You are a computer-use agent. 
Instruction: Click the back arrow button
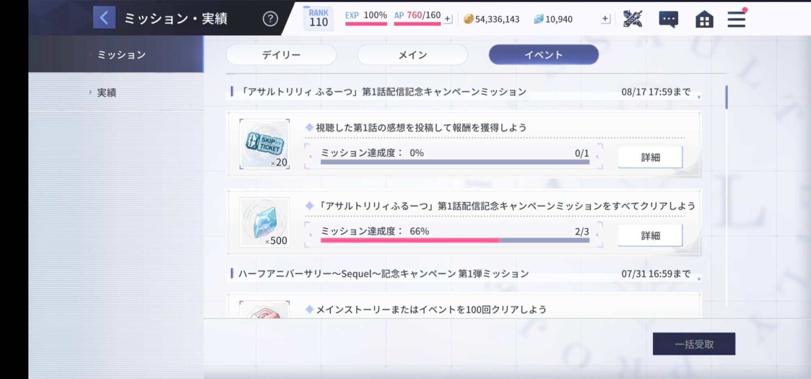104,18
